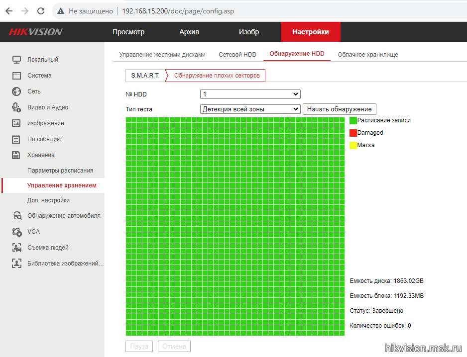This screenshot has height=357, width=467.
Task: Switch to Управление жесткими дисками tab
Action: [x=162, y=54]
